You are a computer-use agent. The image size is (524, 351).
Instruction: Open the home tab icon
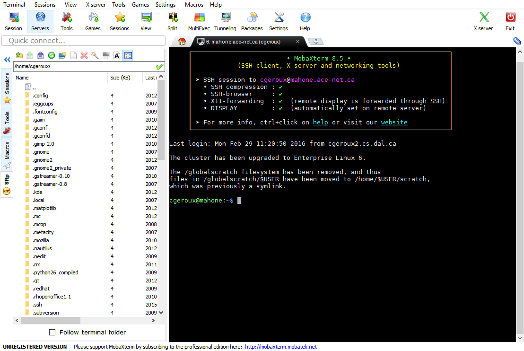tap(182, 42)
